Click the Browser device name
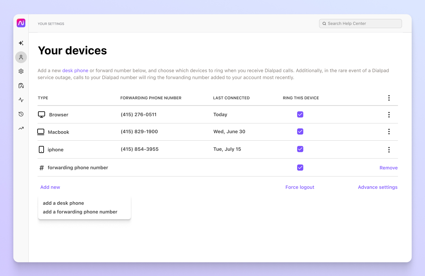Image resolution: width=425 pixels, height=276 pixels. coord(59,115)
